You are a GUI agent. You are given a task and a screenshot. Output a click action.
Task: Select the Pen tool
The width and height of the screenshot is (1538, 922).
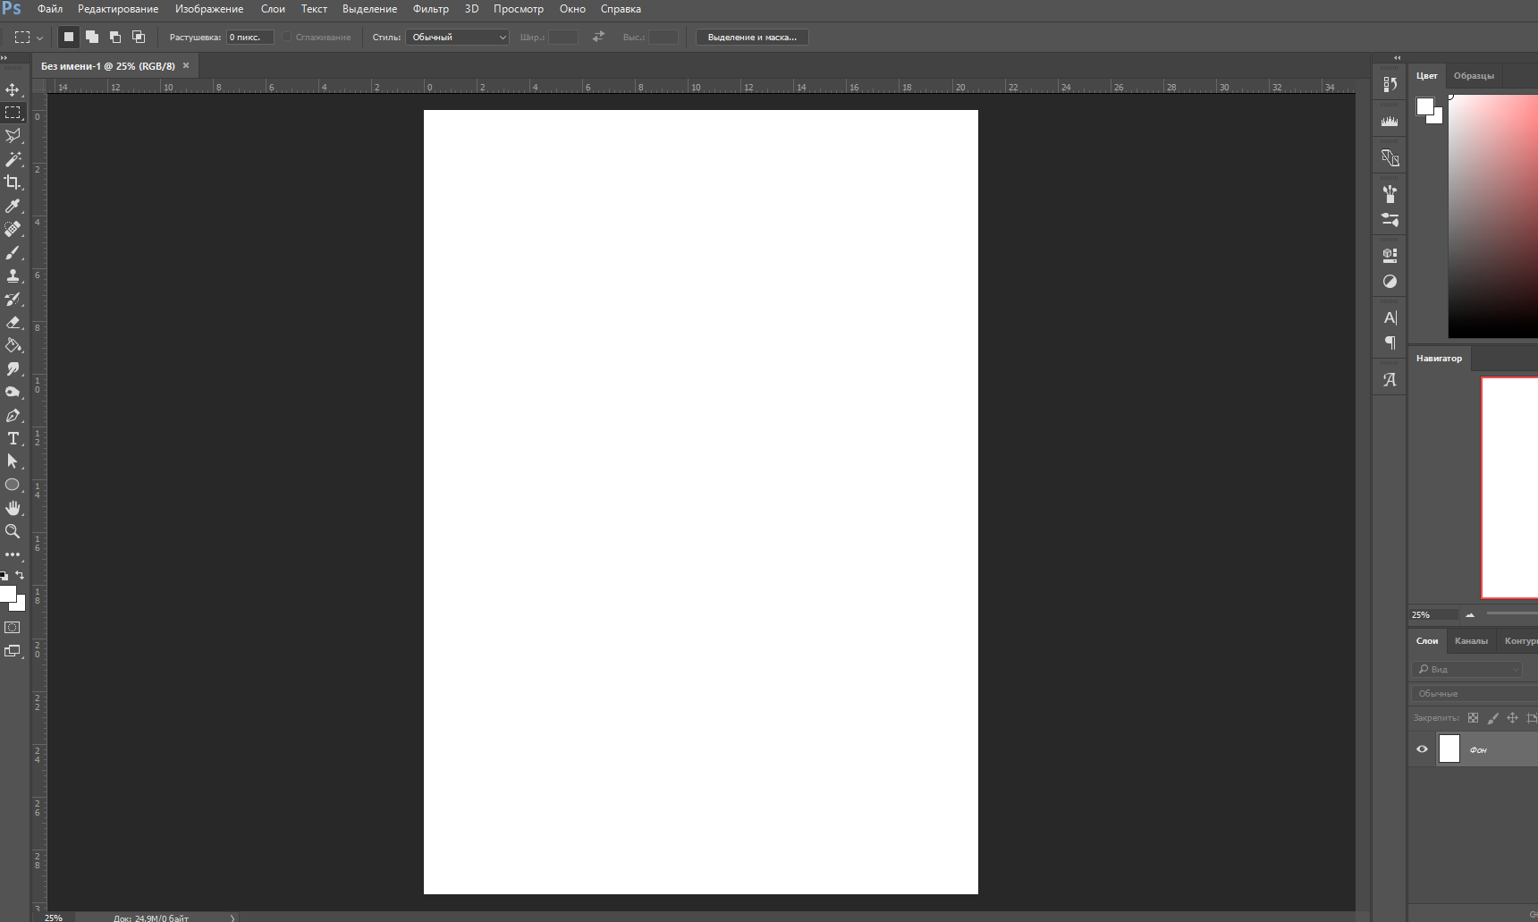click(x=13, y=415)
